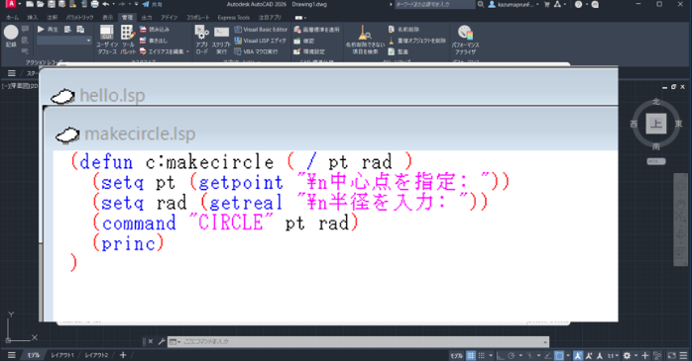The height and width of the screenshot is (361, 692).
Task: Switch to the 出力 ribbon tab
Action: (147, 18)
